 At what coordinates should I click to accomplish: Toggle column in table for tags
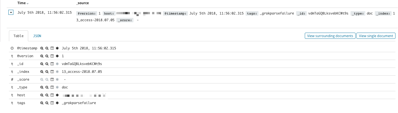[x=52, y=103]
